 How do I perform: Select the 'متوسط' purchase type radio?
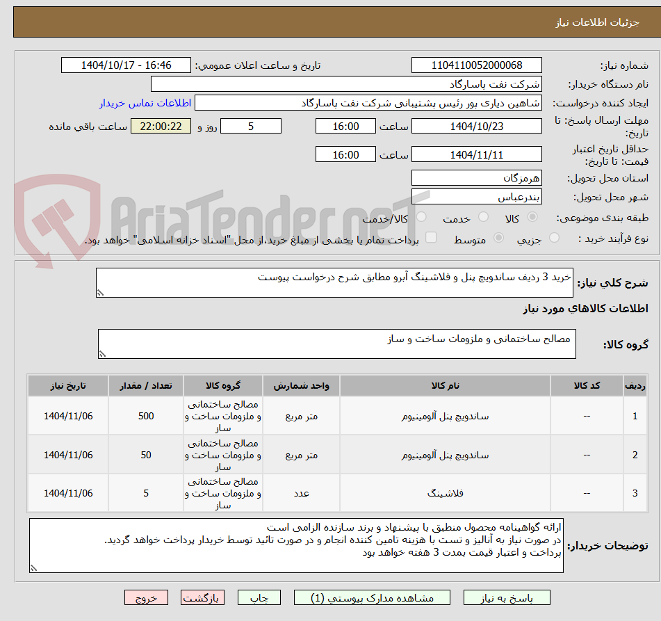498,238
